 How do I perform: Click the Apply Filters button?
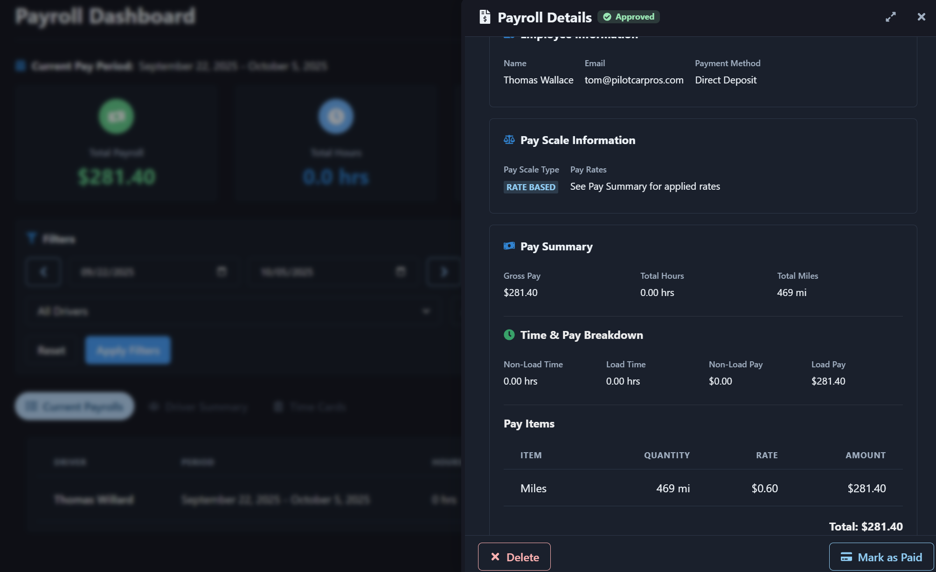click(x=128, y=350)
